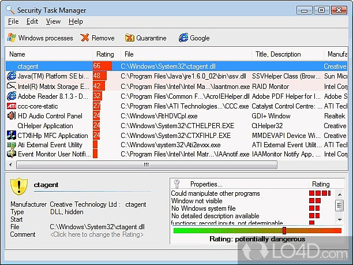Sort by Title, Description column header

pyautogui.click(x=288, y=54)
